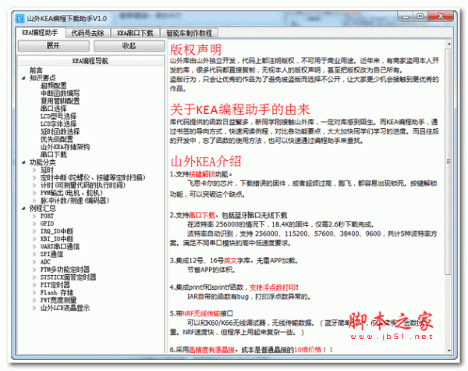Click the KEA编程导航 tree header

pyautogui.click(x=91, y=61)
